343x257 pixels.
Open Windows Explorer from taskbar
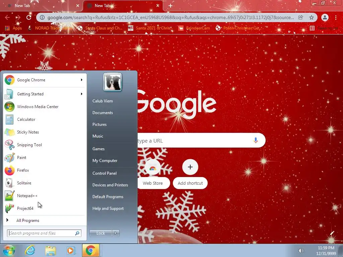tap(51, 250)
